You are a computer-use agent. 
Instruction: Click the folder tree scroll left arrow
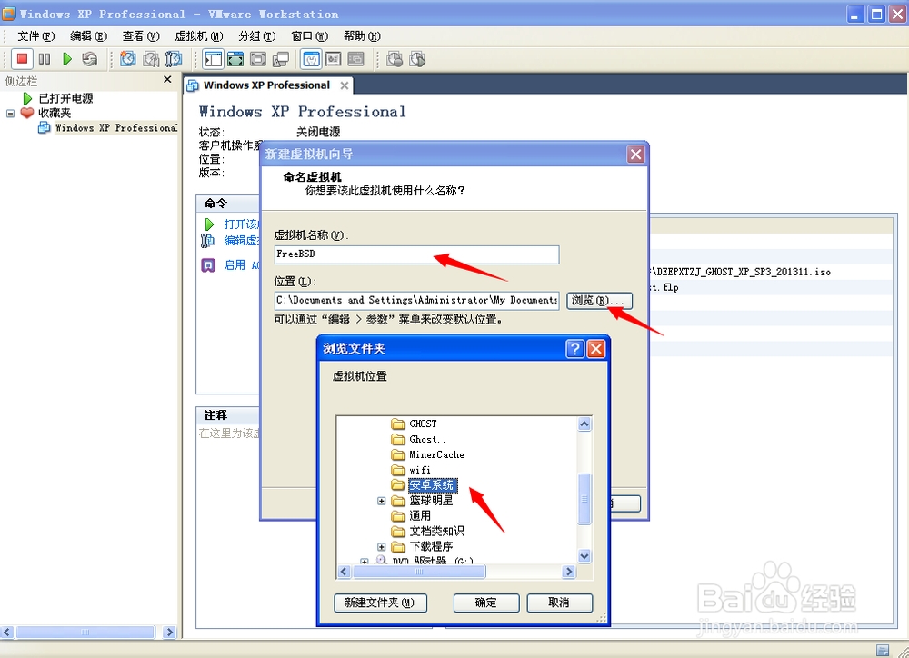pos(344,572)
